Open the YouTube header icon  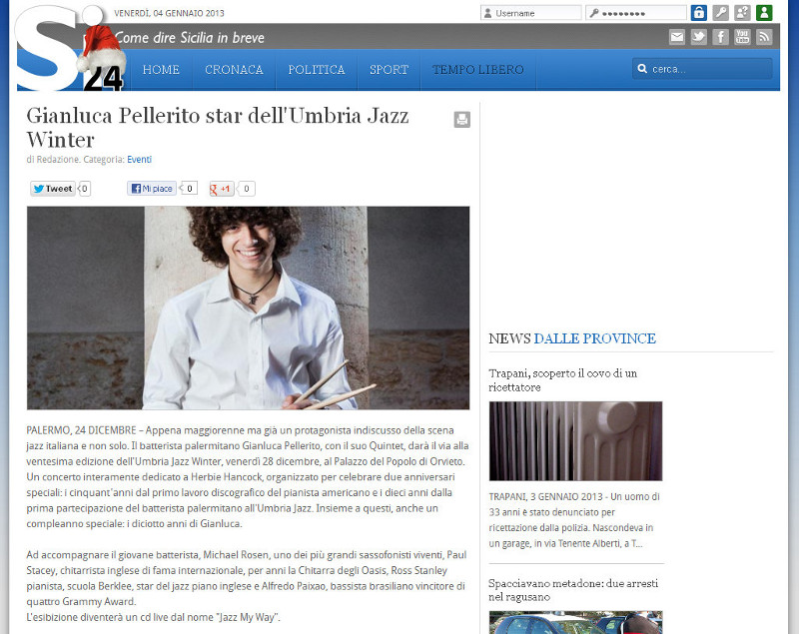(x=742, y=37)
